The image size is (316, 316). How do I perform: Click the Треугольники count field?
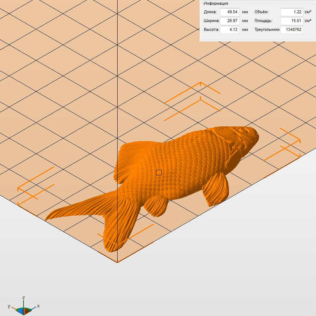pyautogui.click(x=292, y=29)
